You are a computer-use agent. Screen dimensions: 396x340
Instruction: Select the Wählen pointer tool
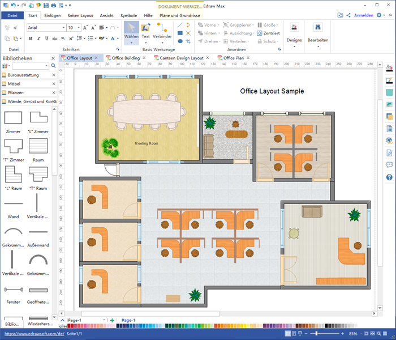(131, 32)
